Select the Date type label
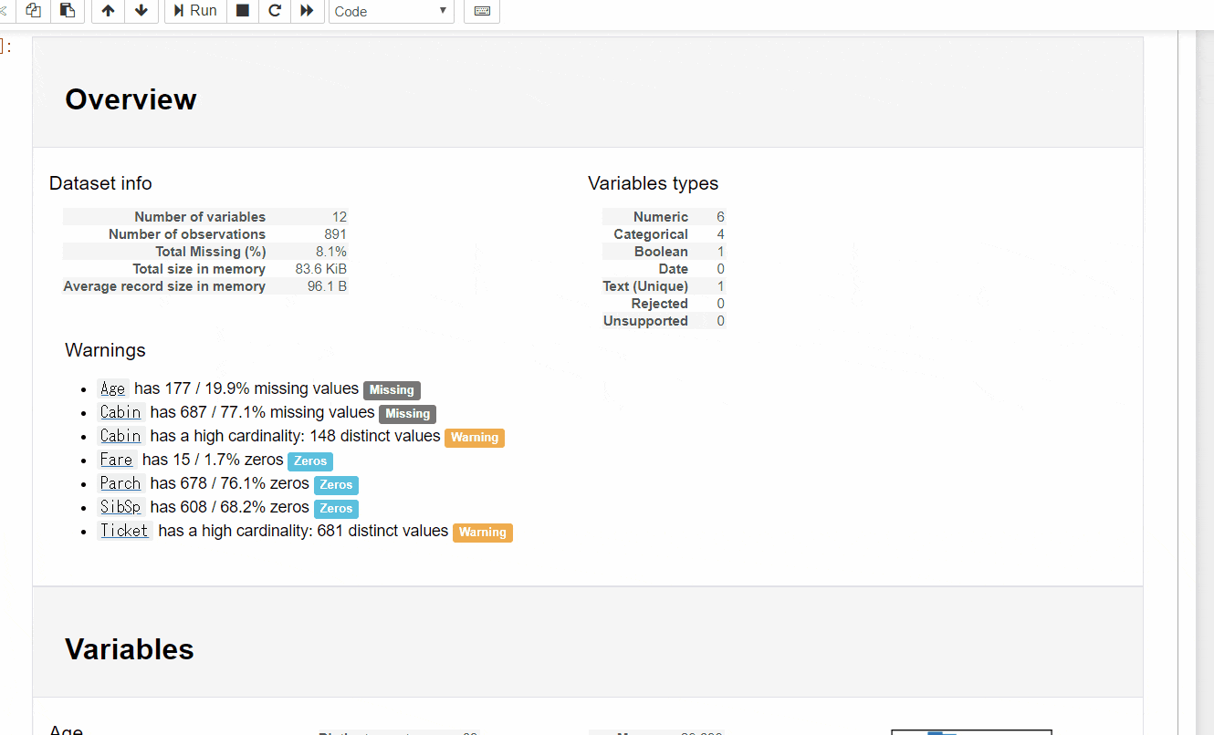 (x=674, y=269)
